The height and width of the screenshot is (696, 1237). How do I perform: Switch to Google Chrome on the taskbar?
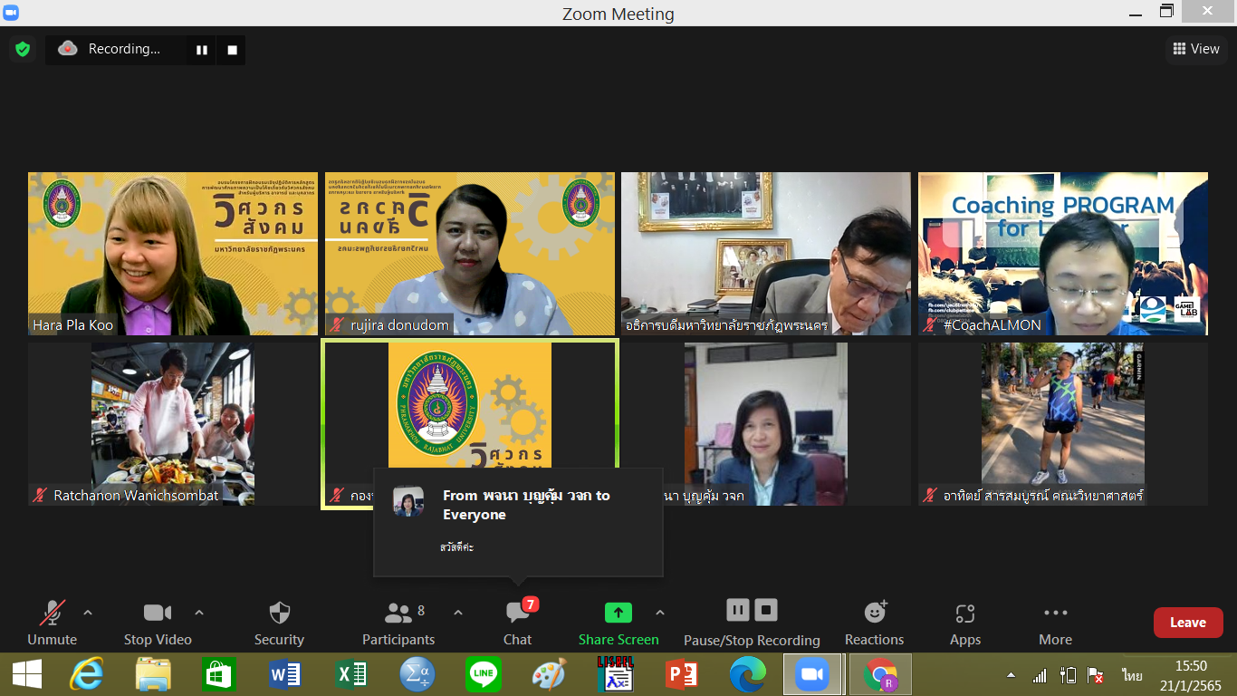(880, 674)
